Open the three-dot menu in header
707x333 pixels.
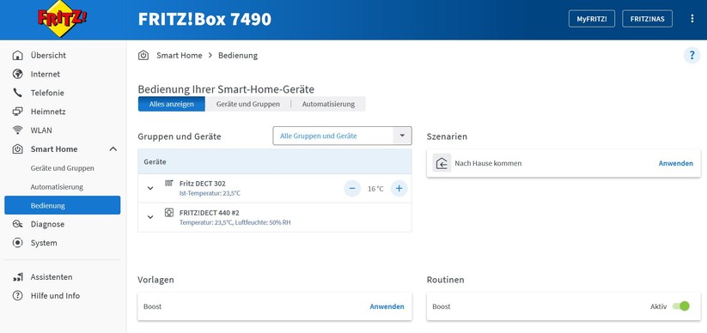(692, 19)
